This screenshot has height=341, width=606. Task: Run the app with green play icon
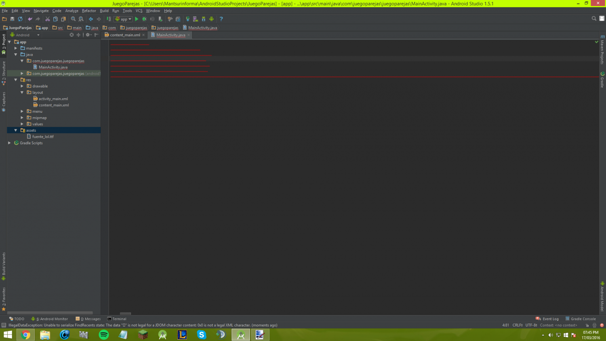point(137,19)
